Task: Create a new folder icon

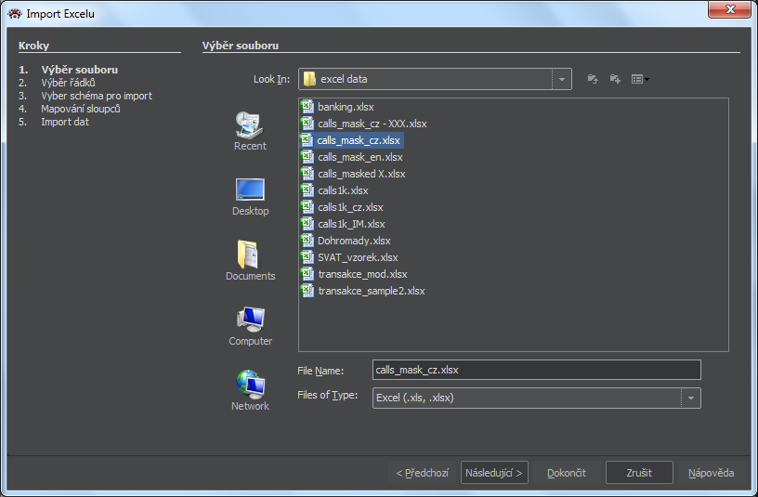Action: (x=615, y=79)
